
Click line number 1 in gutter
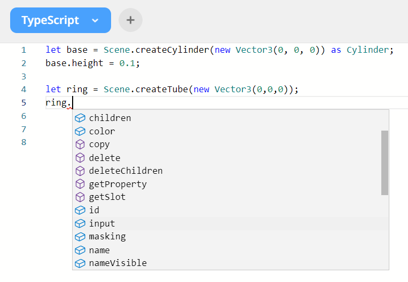tap(23, 50)
